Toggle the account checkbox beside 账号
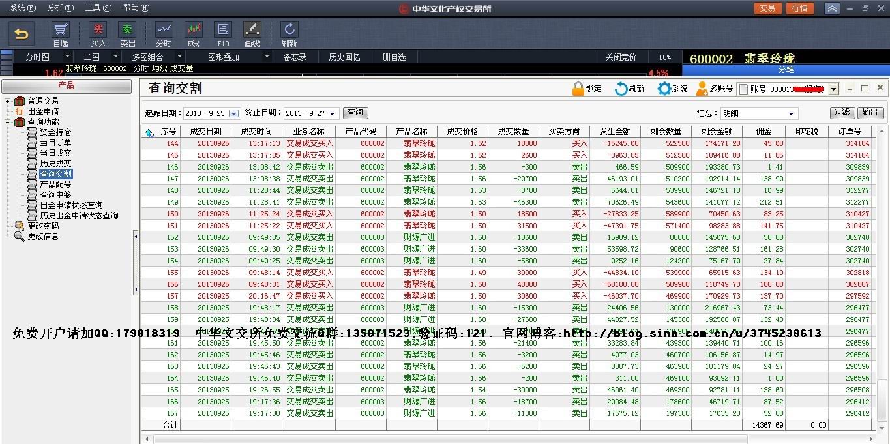890x444 pixels. coord(743,89)
